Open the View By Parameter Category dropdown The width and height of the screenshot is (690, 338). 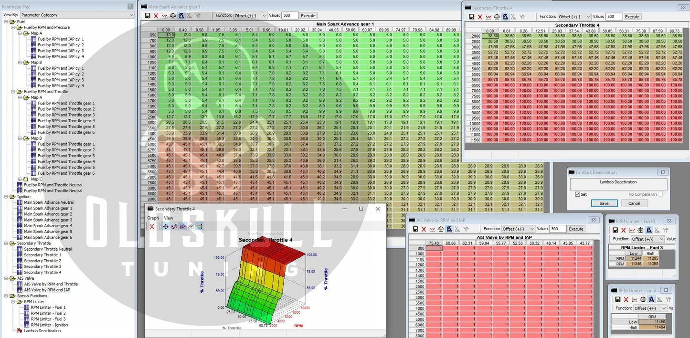tap(77, 15)
